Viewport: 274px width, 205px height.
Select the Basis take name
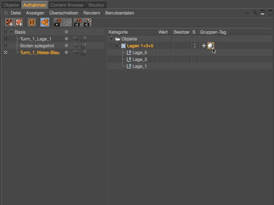20,32
